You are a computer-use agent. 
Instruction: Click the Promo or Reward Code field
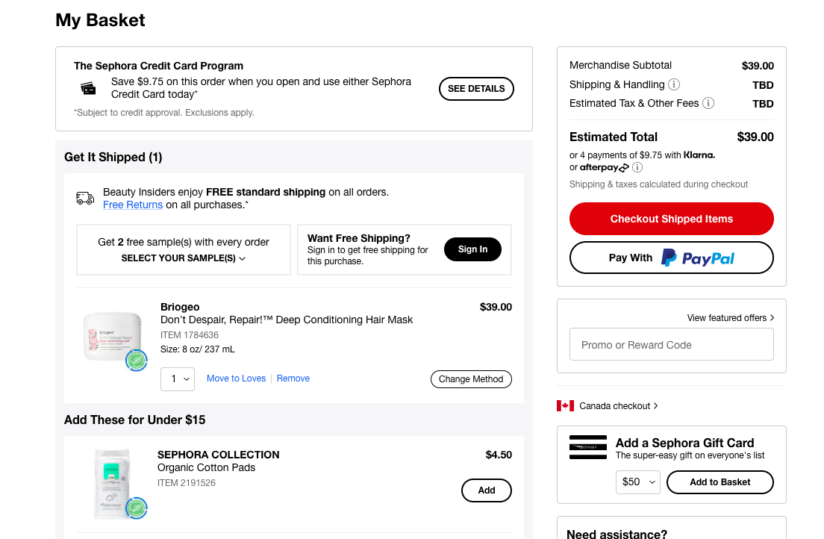point(671,345)
